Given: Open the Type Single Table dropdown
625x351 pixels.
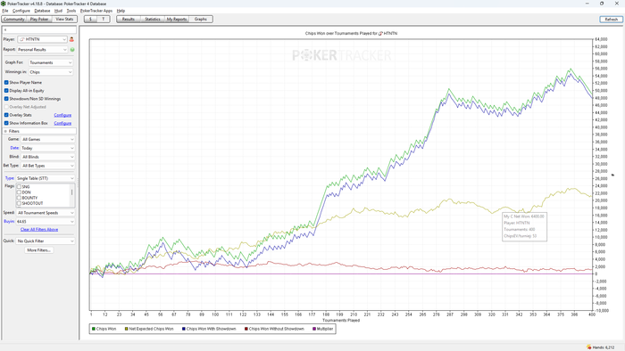Looking at the screenshot, I should coord(45,178).
